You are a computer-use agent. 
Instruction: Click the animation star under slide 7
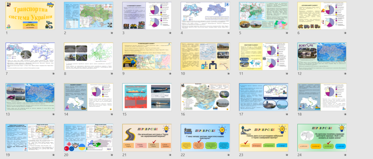(x=54, y=74)
